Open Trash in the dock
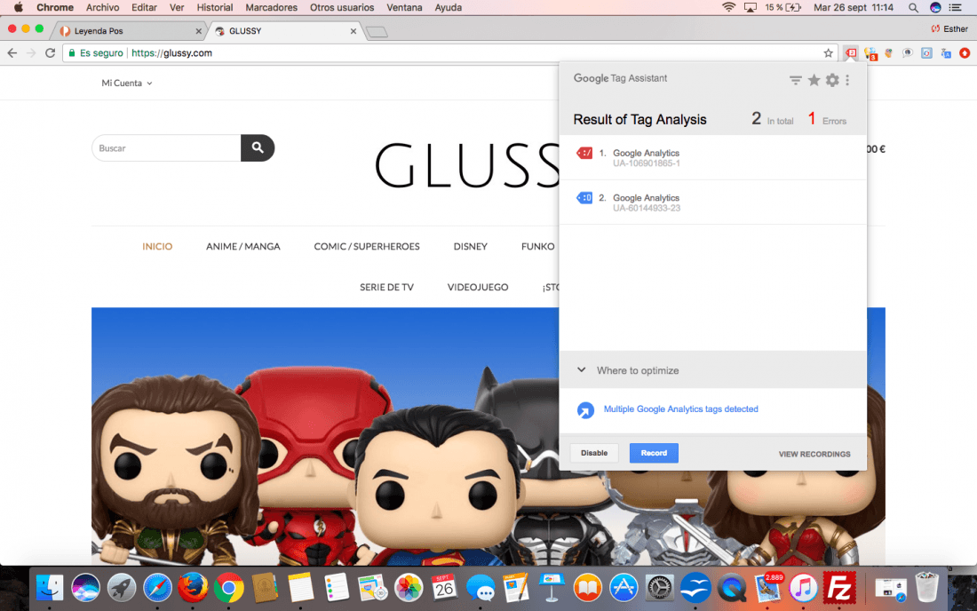The image size is (977, 611). pyautogui.click(x=926, y=587)
